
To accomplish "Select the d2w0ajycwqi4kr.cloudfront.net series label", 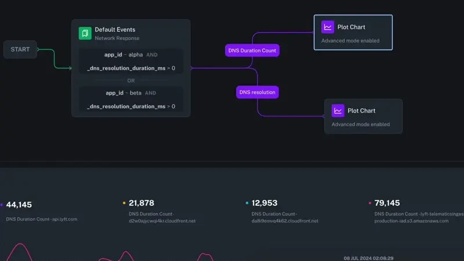I will [162, 221].
